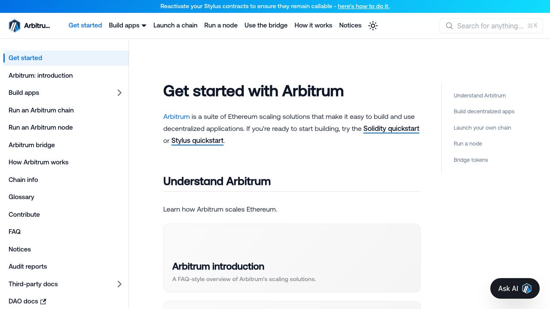Select Use the bridge in navigation
The image size is (550, 309).
click(x=266, y=25)
